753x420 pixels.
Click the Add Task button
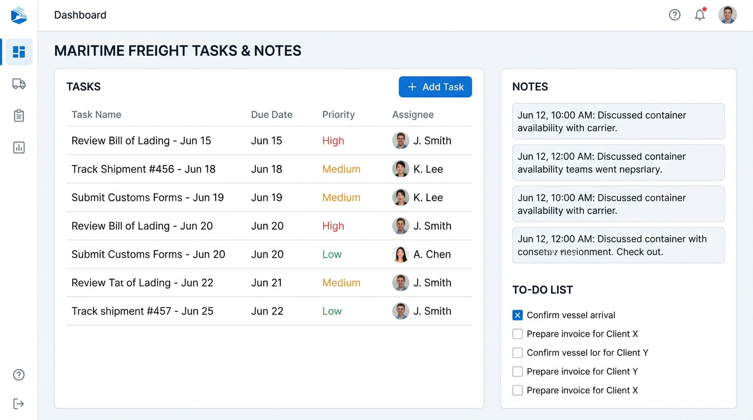click(435, 87)
